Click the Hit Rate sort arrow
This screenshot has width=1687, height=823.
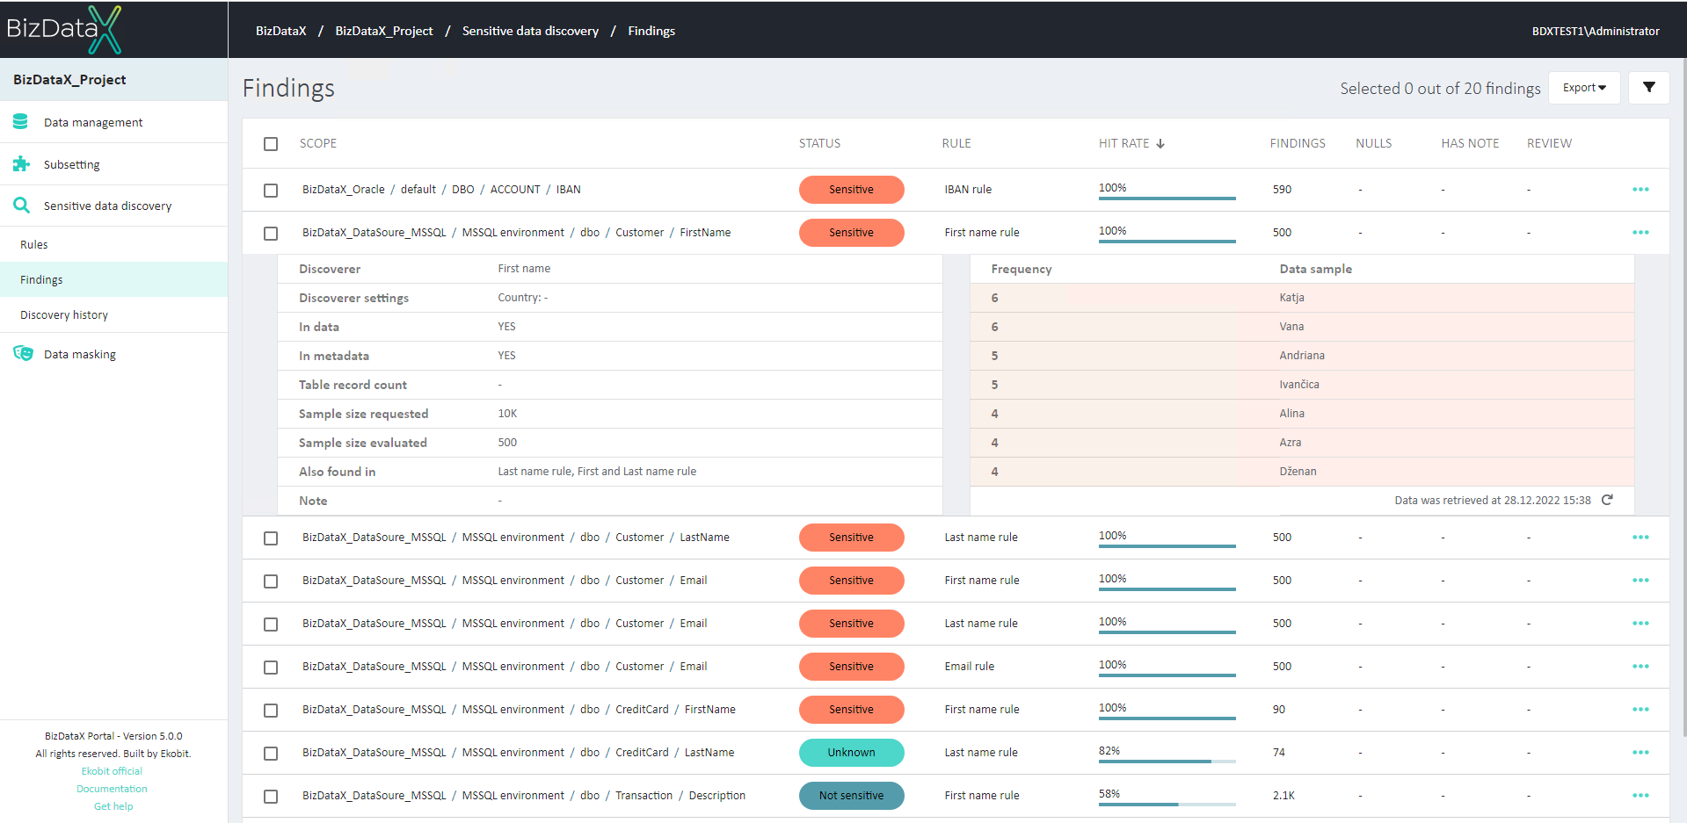pyautogui.click(x=1160, y=144)
